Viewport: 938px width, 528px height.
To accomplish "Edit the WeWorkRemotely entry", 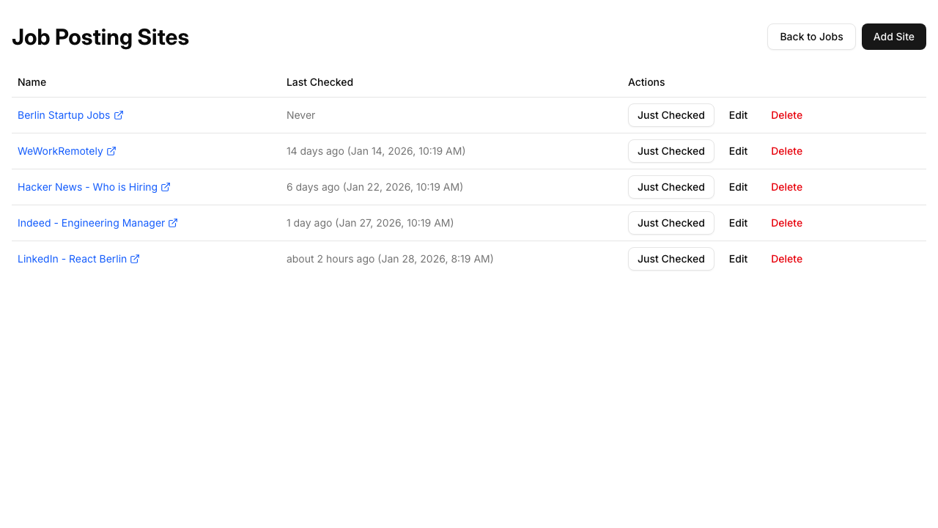I will click(738, 151).
